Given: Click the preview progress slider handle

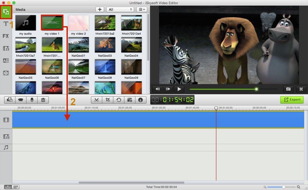Looking at the screenshot, I should tap(256, 89).
